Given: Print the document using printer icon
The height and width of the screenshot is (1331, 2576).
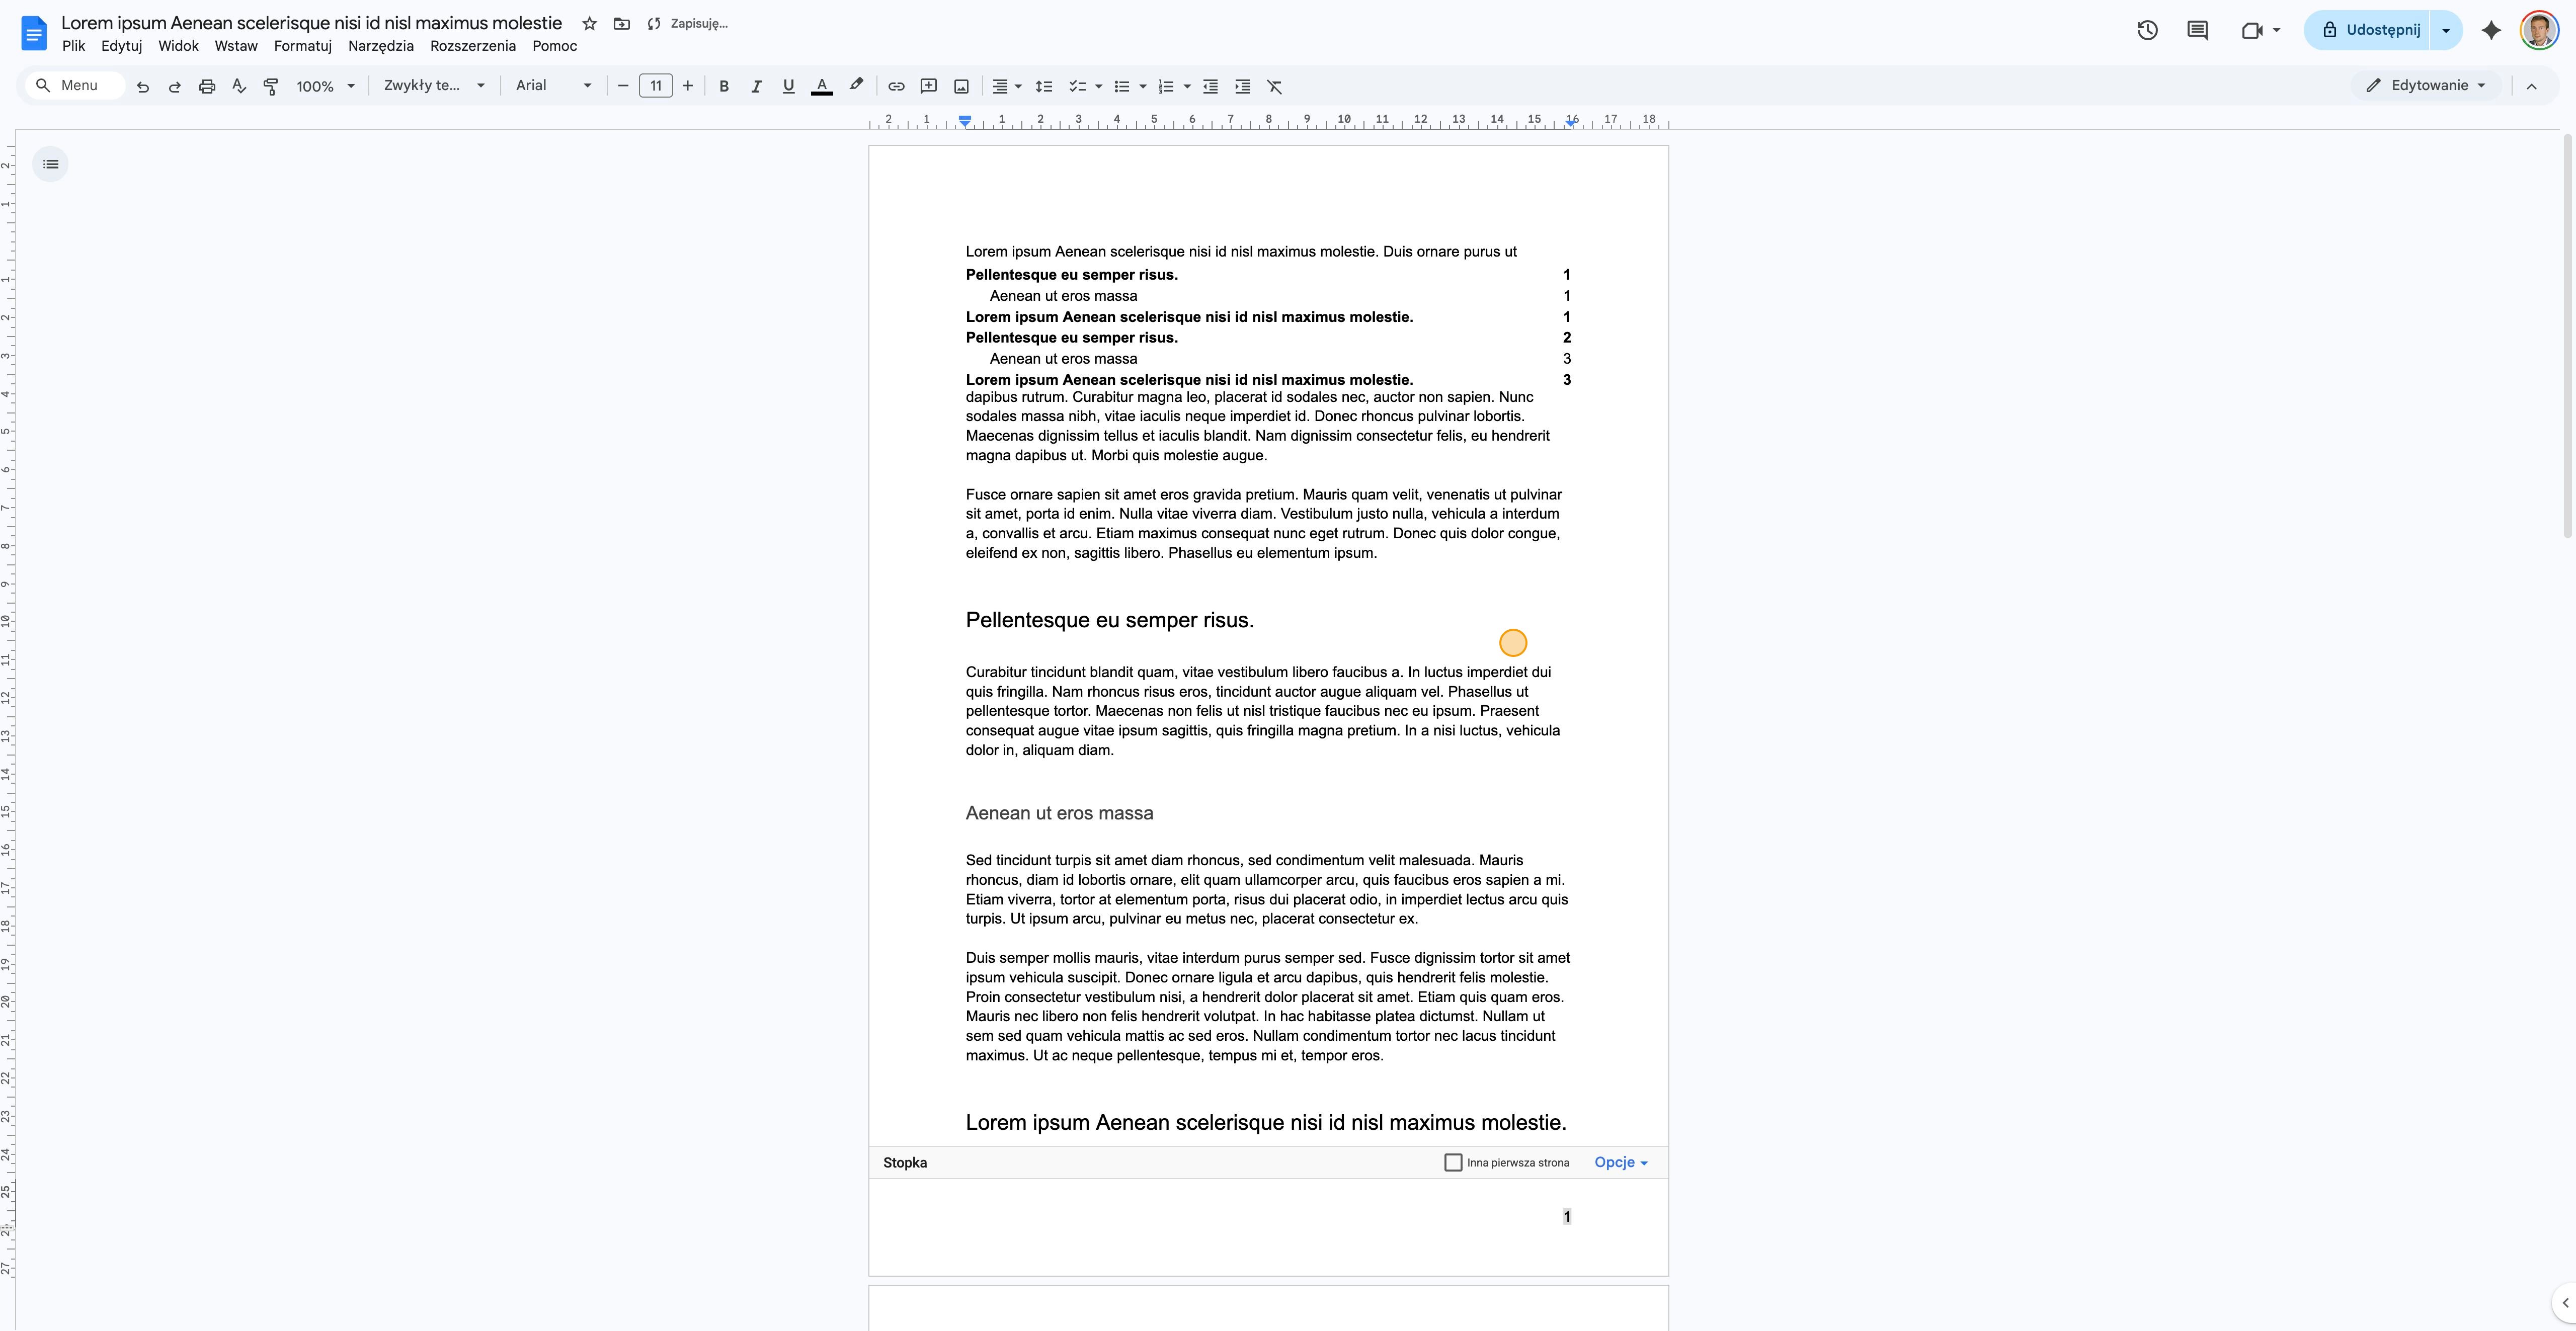Looking at the screenshot, I should [207, 87].
